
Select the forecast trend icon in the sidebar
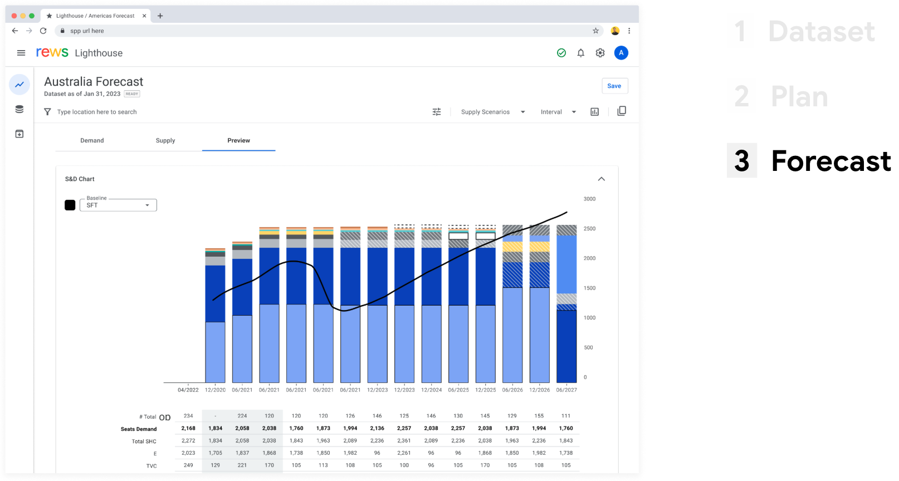coord(19,85)
